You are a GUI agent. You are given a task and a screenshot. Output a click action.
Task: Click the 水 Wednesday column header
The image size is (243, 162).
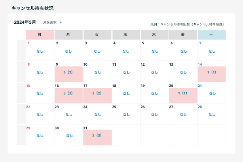click(x=126, y=35)
